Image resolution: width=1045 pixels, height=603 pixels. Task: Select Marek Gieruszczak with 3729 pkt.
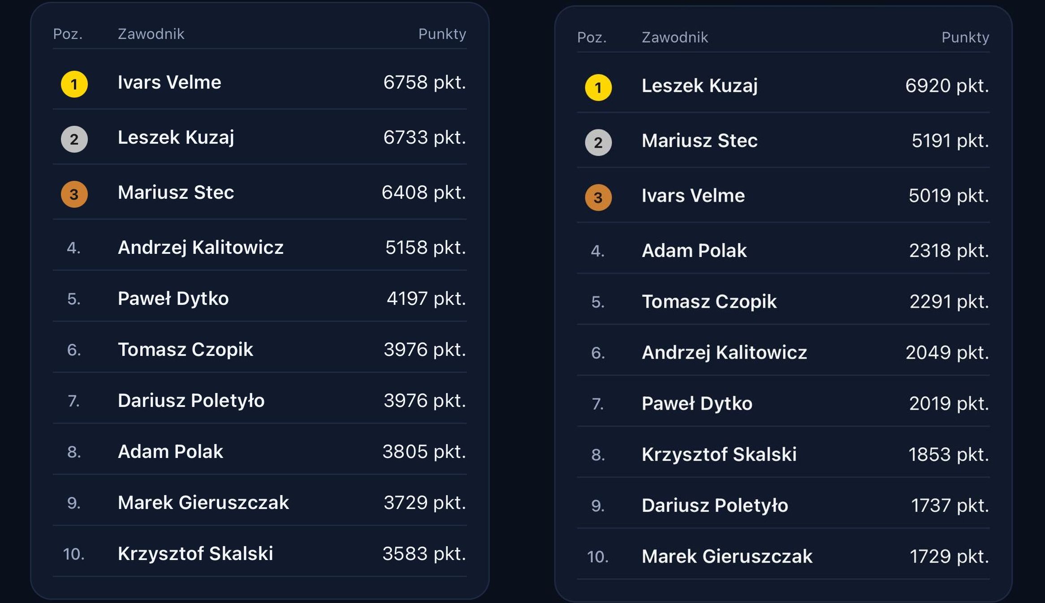[x=203, y=503]
